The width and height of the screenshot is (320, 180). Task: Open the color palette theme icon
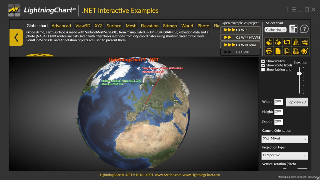pos(304,51)
